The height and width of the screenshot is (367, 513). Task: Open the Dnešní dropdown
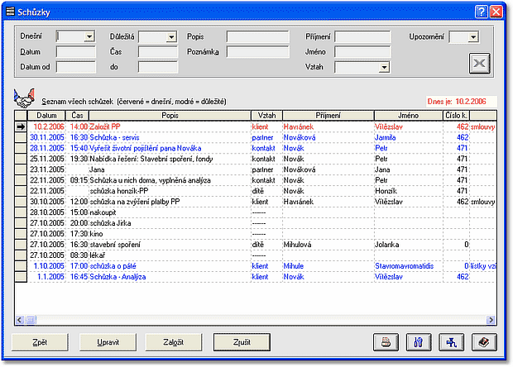click(89, 37)
